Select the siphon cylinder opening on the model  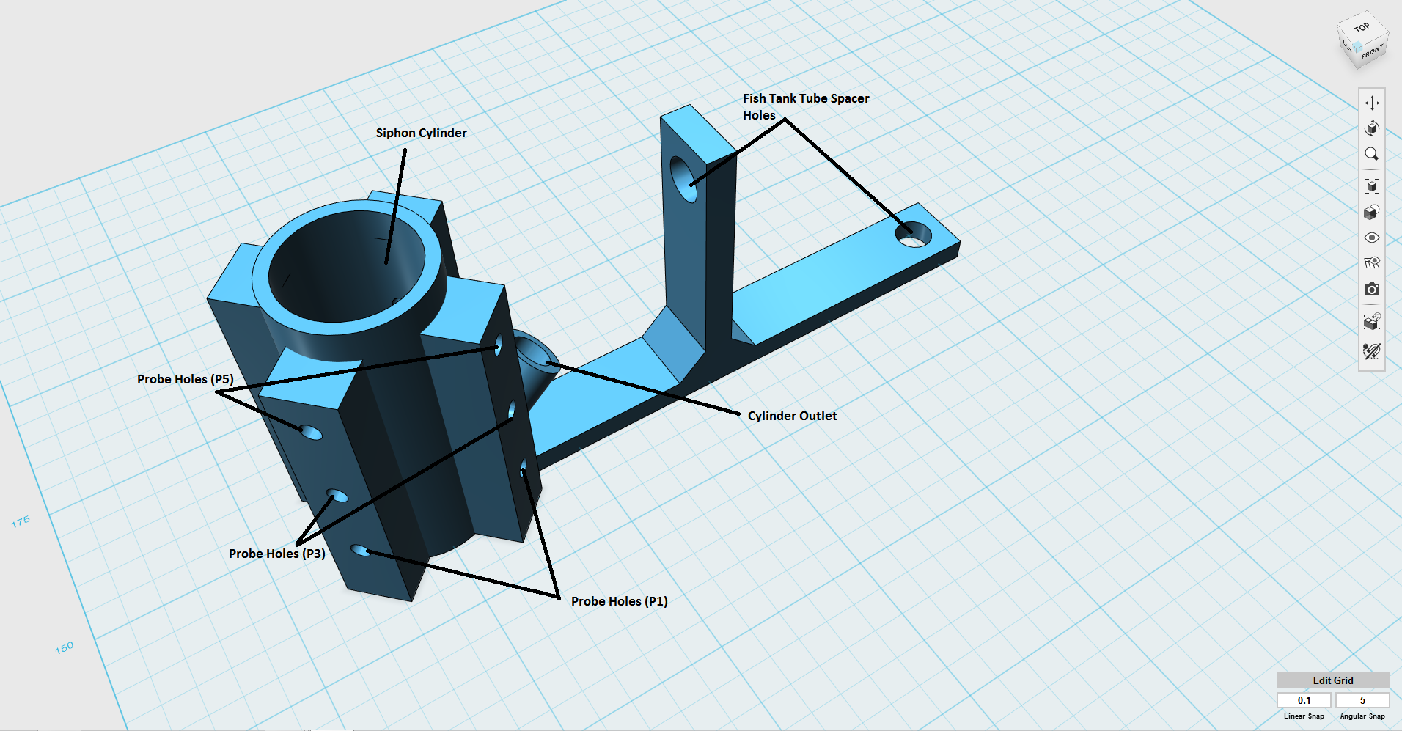348,268
